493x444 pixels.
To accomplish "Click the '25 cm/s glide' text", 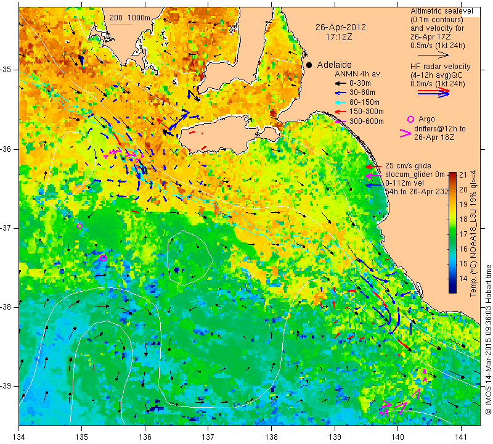I will tap(408, 166).
